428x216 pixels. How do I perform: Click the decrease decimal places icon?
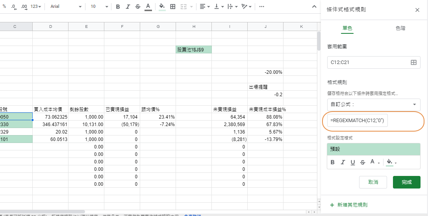click(x=14, y=7)
